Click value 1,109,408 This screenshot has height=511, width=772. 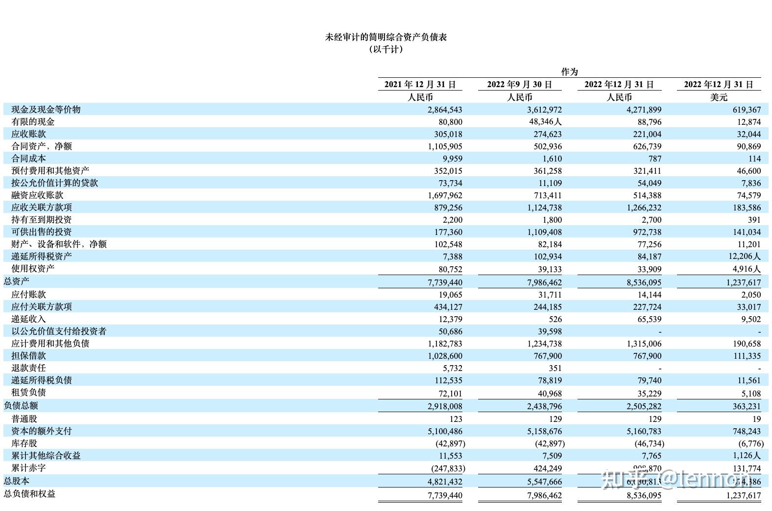pos(544,232)
